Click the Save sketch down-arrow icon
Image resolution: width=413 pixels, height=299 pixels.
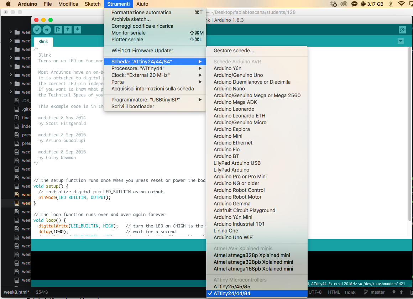78,30
